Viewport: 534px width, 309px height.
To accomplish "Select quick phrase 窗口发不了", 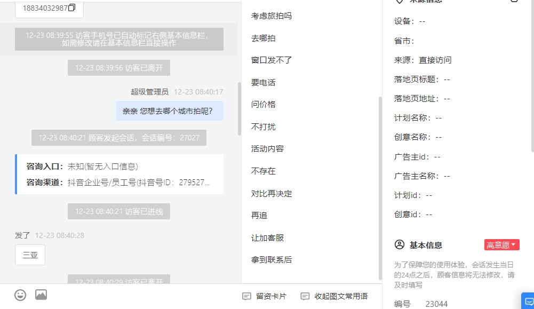I will (x=272, y=60).
